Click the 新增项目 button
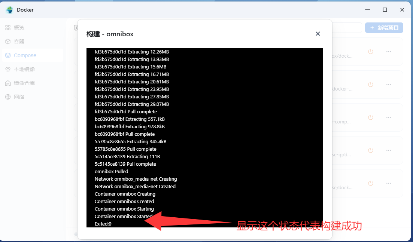 (384, 28)
